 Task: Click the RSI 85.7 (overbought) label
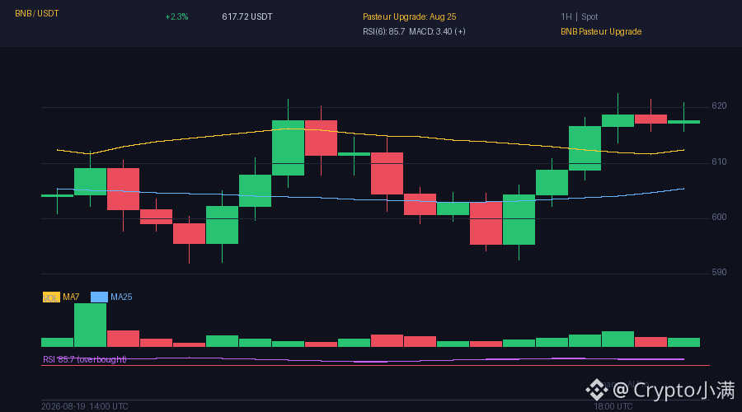[85, 359]
